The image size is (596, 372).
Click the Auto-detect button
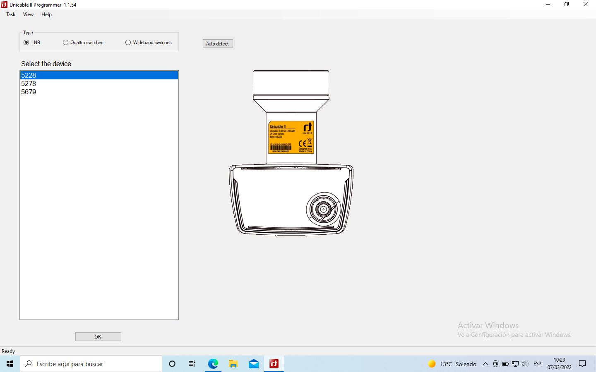218,44
